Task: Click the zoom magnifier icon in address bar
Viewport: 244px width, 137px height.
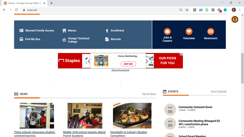Action: click(x=181, y=10)
